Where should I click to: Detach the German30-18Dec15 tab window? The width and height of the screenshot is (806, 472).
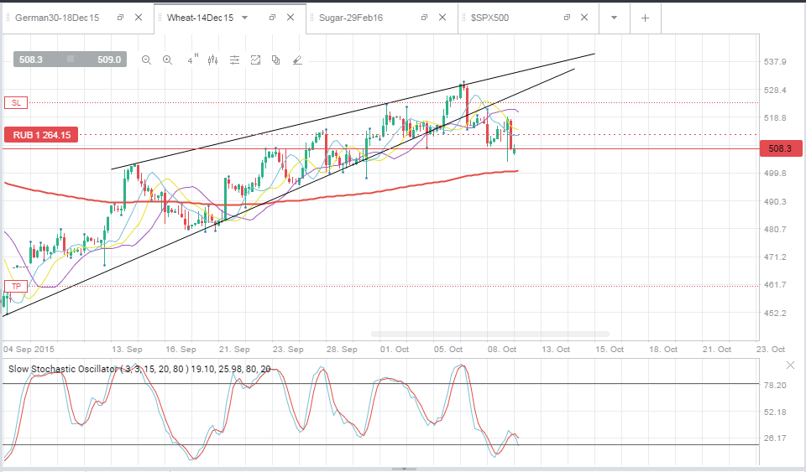tap(120, 18)
